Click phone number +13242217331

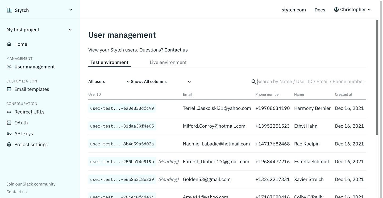(x=273, y=179)
